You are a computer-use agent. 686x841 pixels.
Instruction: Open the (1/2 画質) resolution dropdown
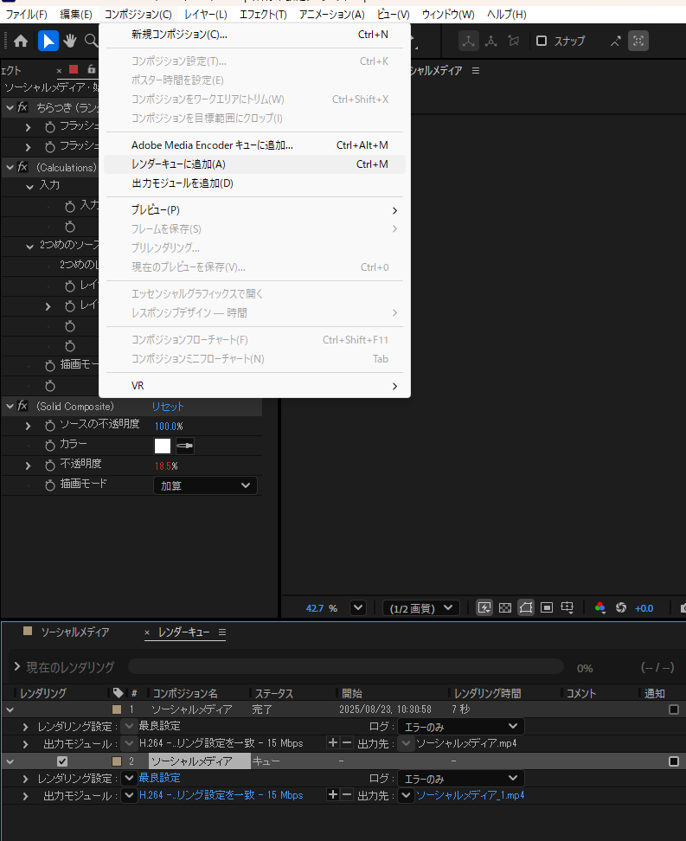[420, 607]
